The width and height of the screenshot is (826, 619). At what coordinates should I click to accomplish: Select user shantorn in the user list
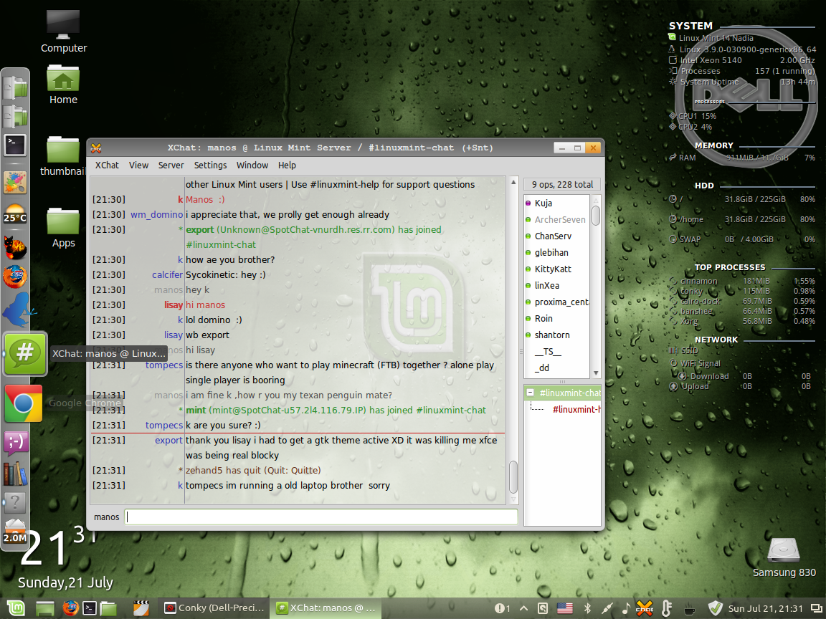click(552, 335)
